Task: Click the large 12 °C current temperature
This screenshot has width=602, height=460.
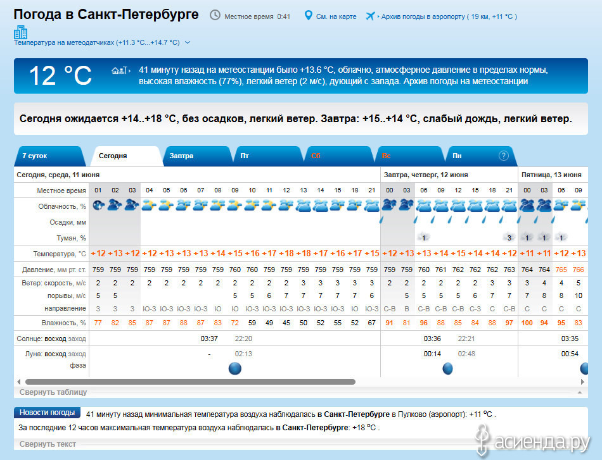Action: click(x=61, y=75)
